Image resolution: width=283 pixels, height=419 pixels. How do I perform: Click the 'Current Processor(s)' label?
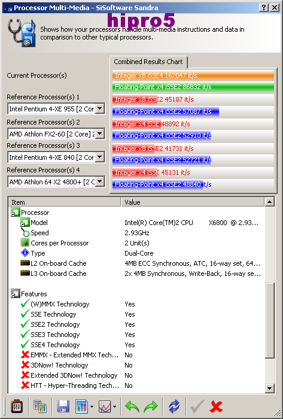coord(37,75)
